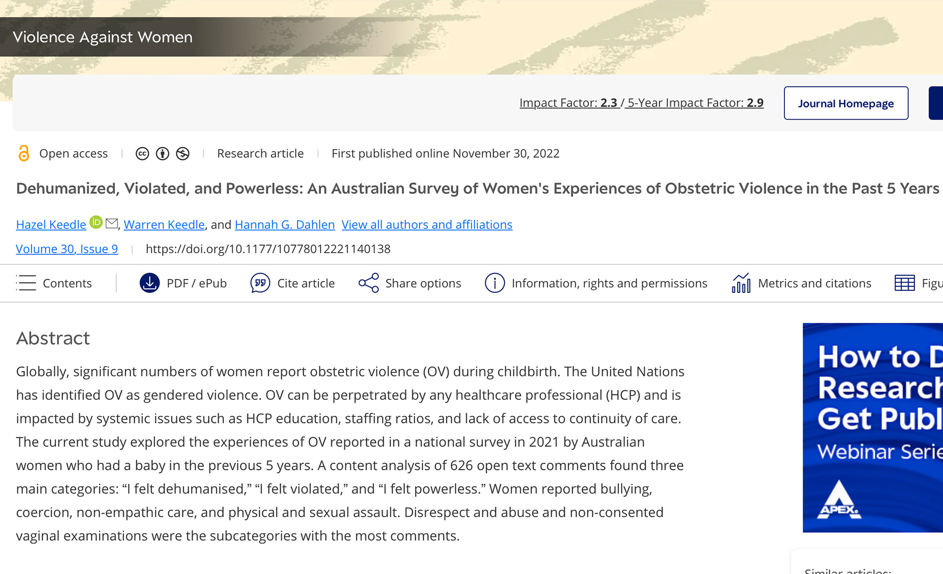Click the open access padlock icon
Image resolution: width=943 pixels, height=574 pixels.
[24, 154]
